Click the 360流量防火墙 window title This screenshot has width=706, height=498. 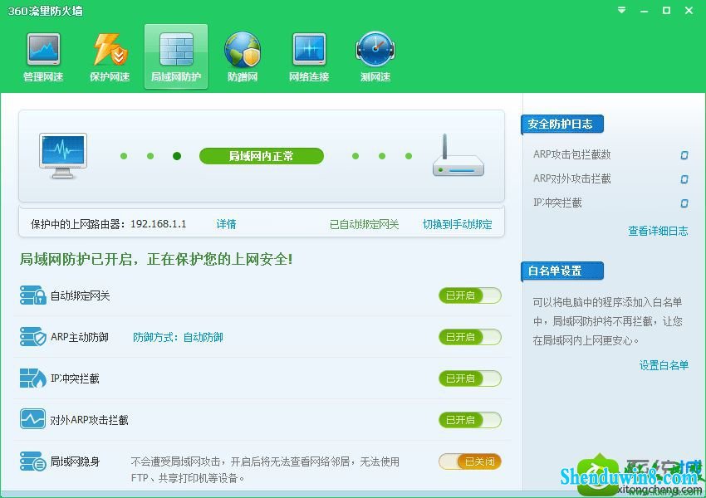pyautogui.click(x=46, y=11)
